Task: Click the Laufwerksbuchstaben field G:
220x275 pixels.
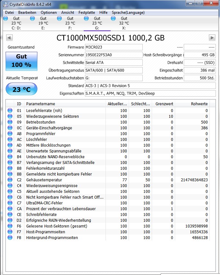Action: [x=114, y=78]
